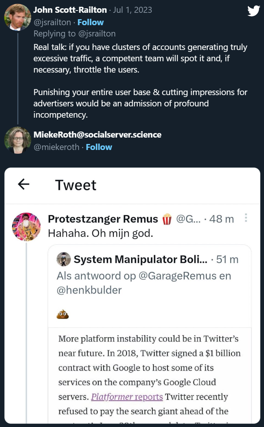Click the Replying to @jsrailton link
This screenshot has width=264, height=427.
74,33
